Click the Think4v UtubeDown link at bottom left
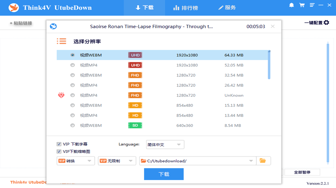 pos(28,182)
